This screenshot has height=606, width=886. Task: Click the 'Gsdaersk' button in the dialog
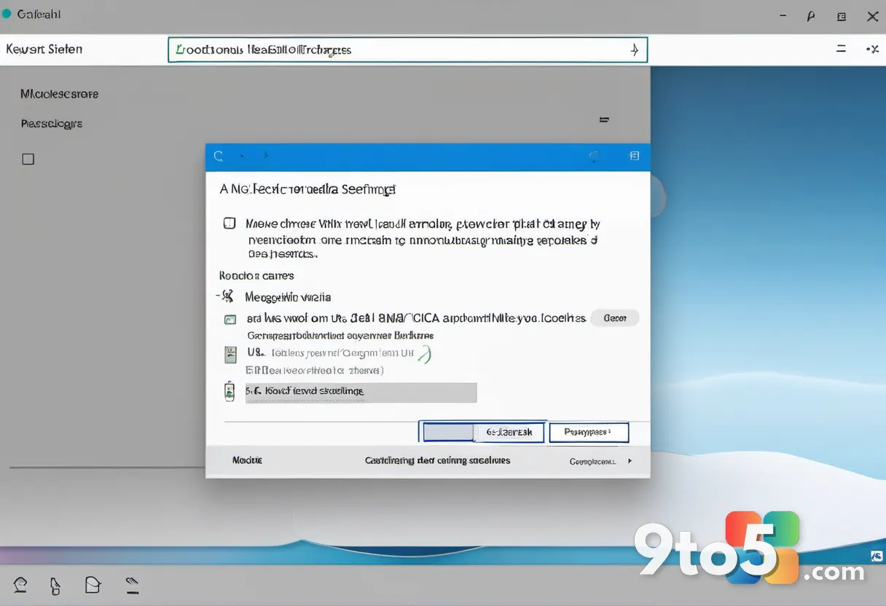pos(509,432)
